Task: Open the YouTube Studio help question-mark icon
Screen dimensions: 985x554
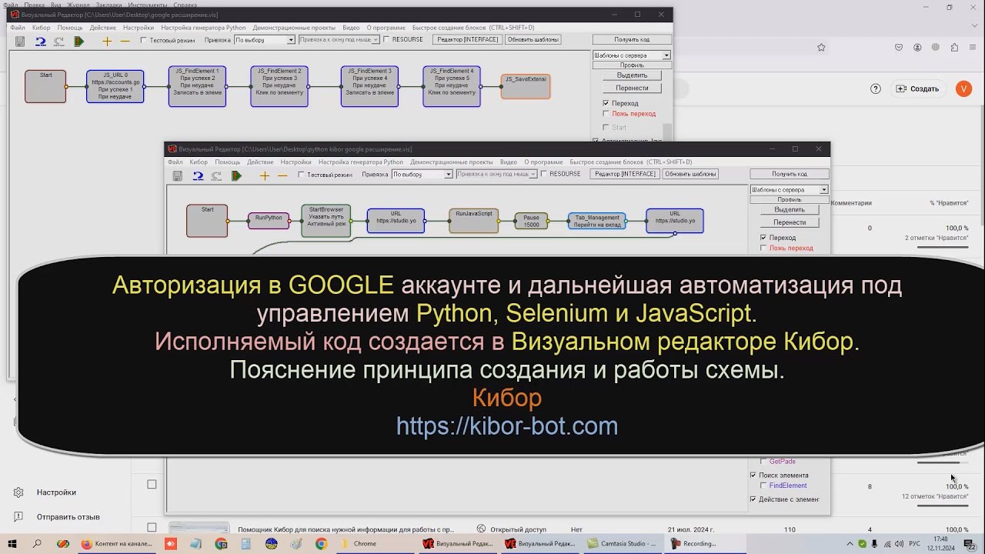Action: [876, 88]
